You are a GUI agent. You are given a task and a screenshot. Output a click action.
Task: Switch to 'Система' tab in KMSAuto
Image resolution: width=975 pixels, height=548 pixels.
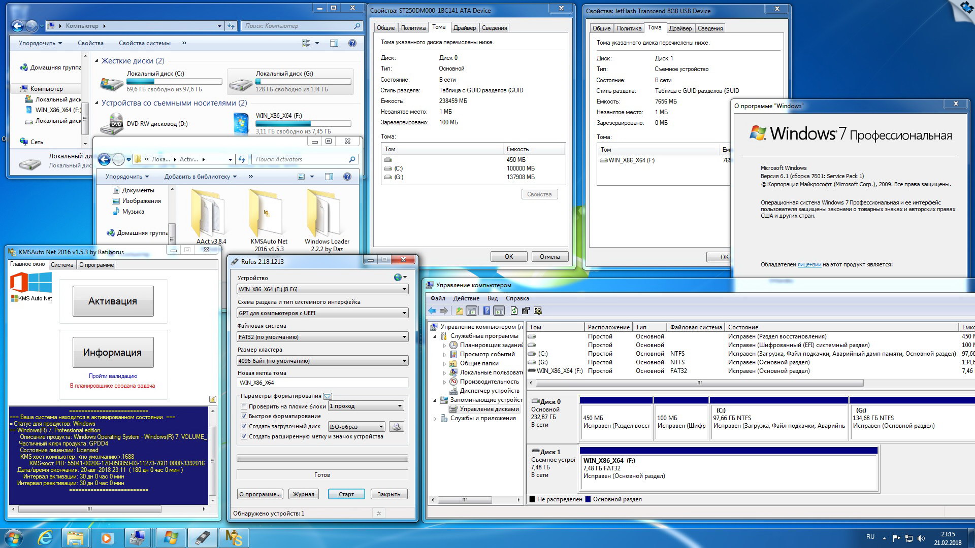tap(62, 265)
